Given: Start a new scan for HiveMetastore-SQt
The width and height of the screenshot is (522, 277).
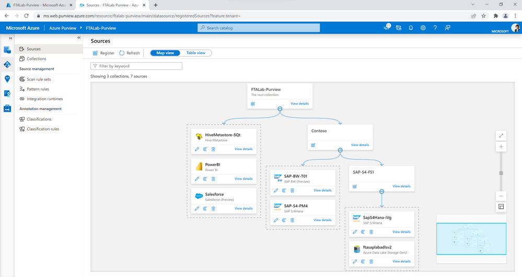Looking at the screenshot, I should click(x=205, y=149).
